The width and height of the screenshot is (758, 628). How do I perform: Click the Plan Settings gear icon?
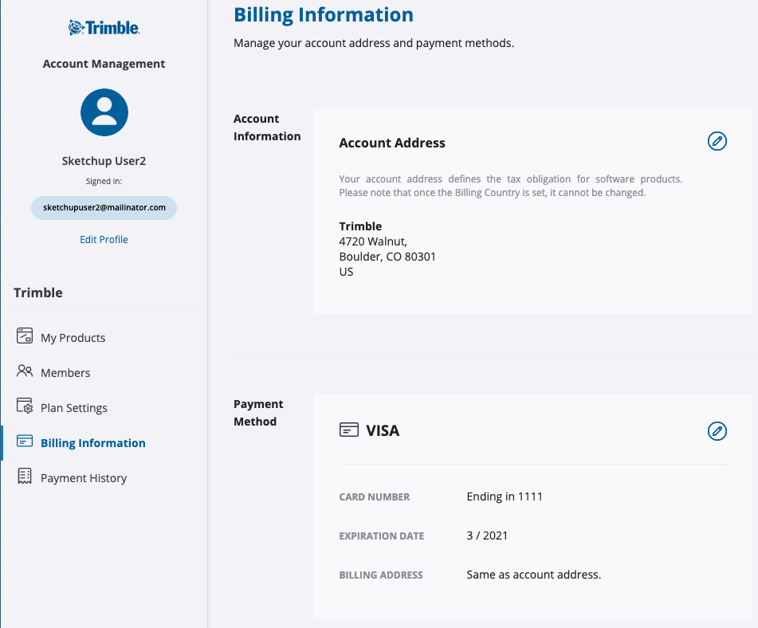pyautogui.click(x=25, y=406)
